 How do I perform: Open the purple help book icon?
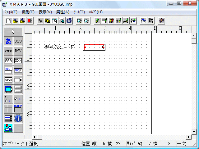(x=161, y=21)
